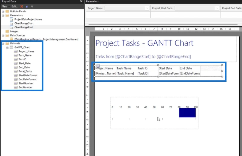Click the dark blue gauge bar
This screenshot has height=156, width=242.
click(187, 113)
